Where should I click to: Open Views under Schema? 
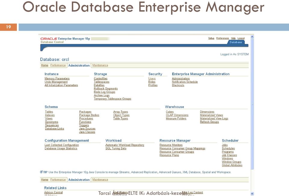tap(49, 119)
